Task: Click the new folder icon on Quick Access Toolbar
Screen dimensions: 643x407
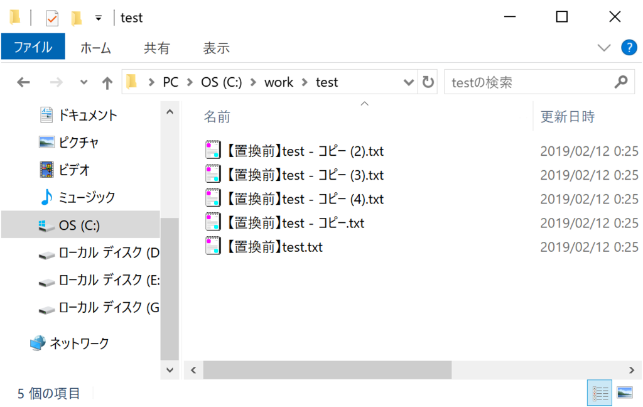Action: point(75,17)
